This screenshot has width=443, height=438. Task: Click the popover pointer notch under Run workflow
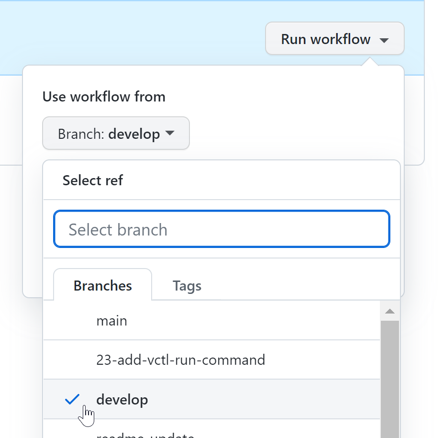[369, 62]
